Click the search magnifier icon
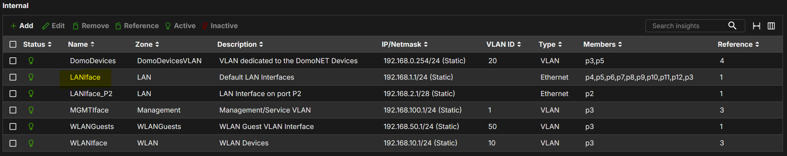Image resolution: width=787 pixels, height=156 pixels. coord(732,26)
